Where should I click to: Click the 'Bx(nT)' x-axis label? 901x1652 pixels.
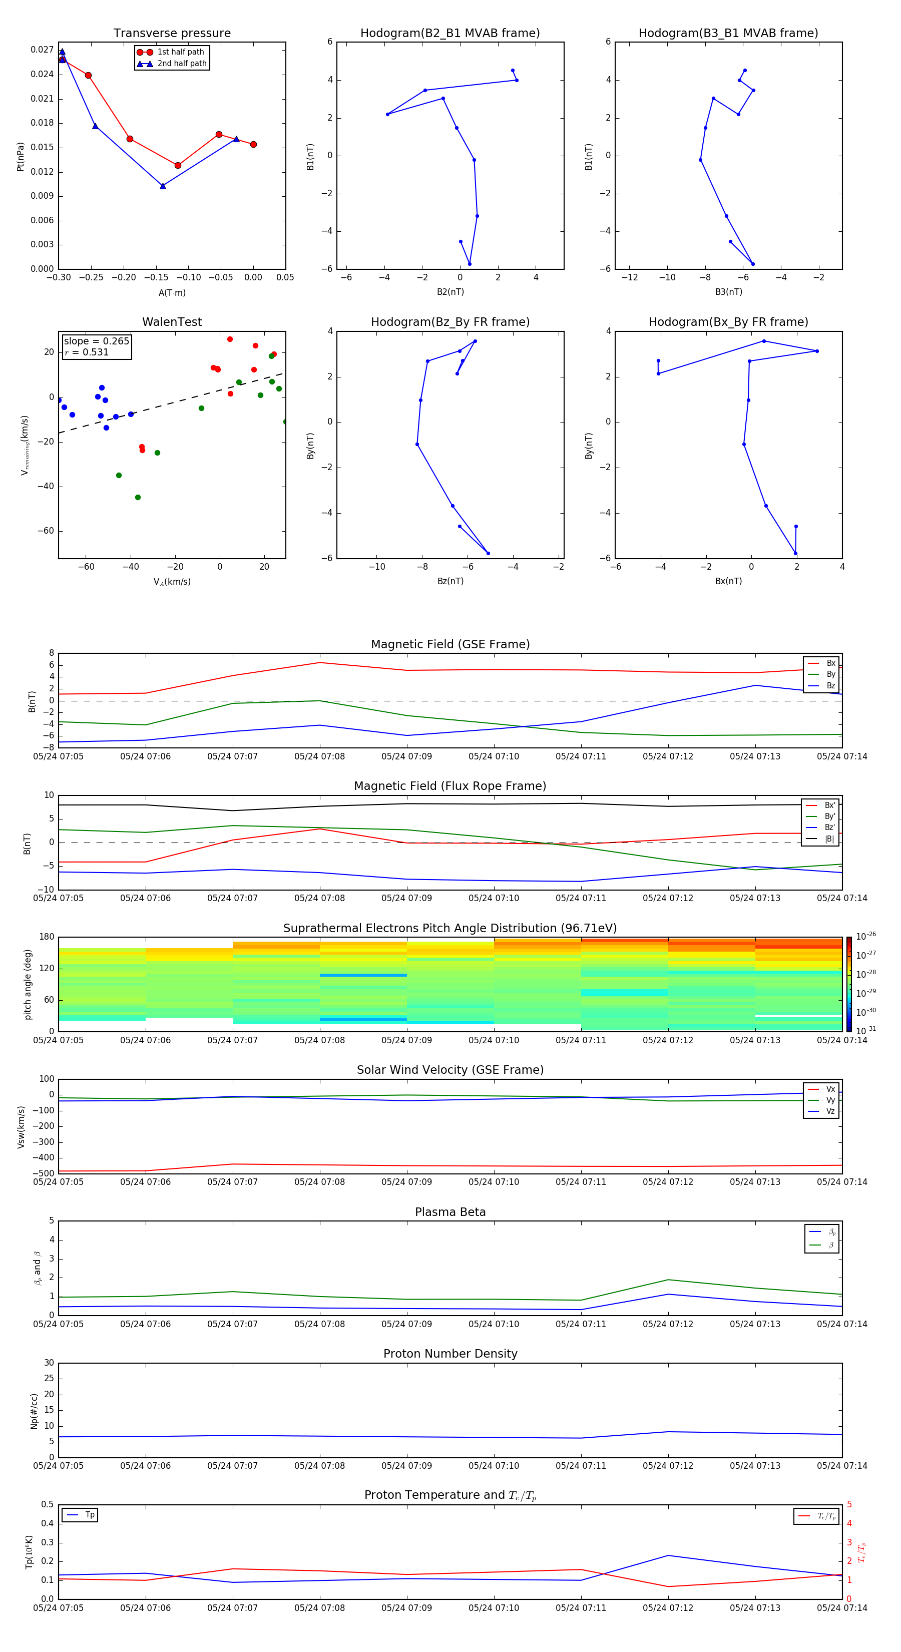click(728, 582)
